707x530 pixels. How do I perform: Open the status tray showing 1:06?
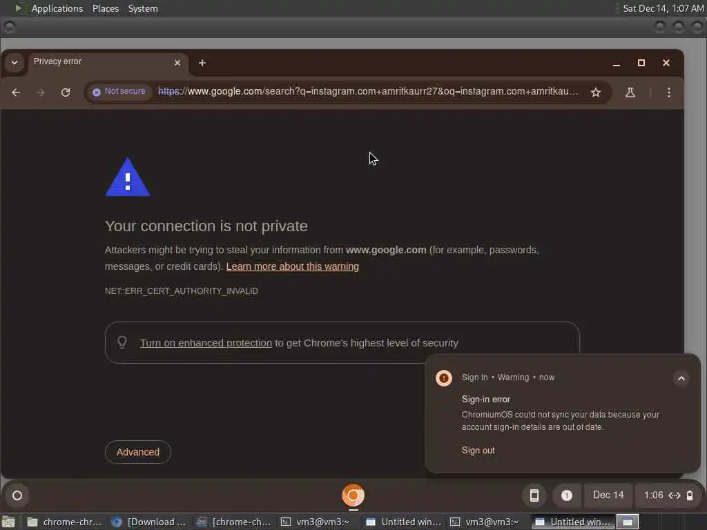point(668,495)
